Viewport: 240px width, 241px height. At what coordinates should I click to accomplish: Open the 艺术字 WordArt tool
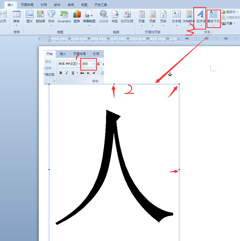pyautogui.click(x=201, y=18)
